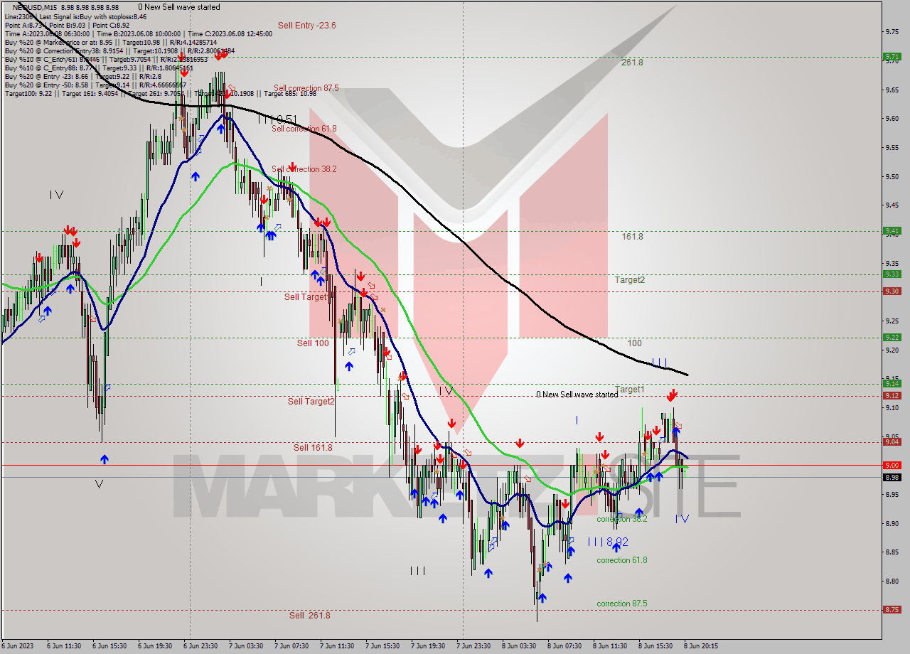Click the green 'correction 61.8' label

(x=622, y=560)
